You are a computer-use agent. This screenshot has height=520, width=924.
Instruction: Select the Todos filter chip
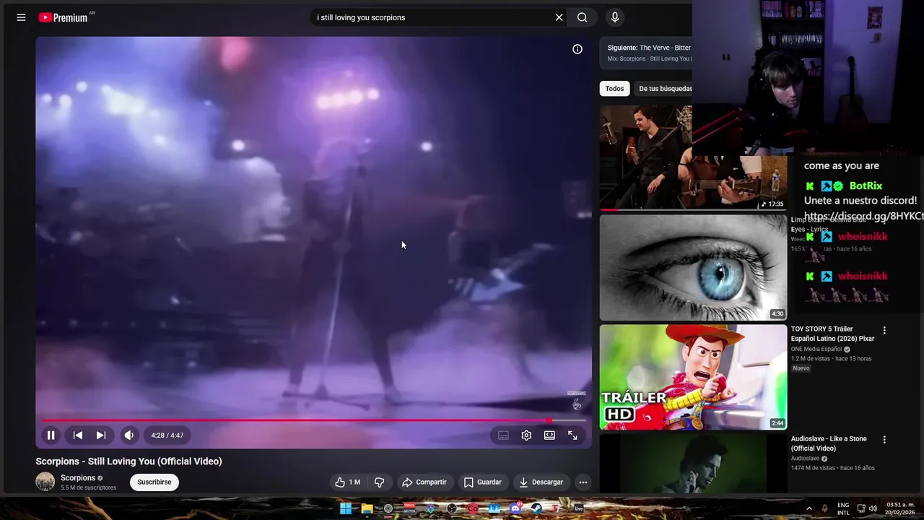[614, 89]
